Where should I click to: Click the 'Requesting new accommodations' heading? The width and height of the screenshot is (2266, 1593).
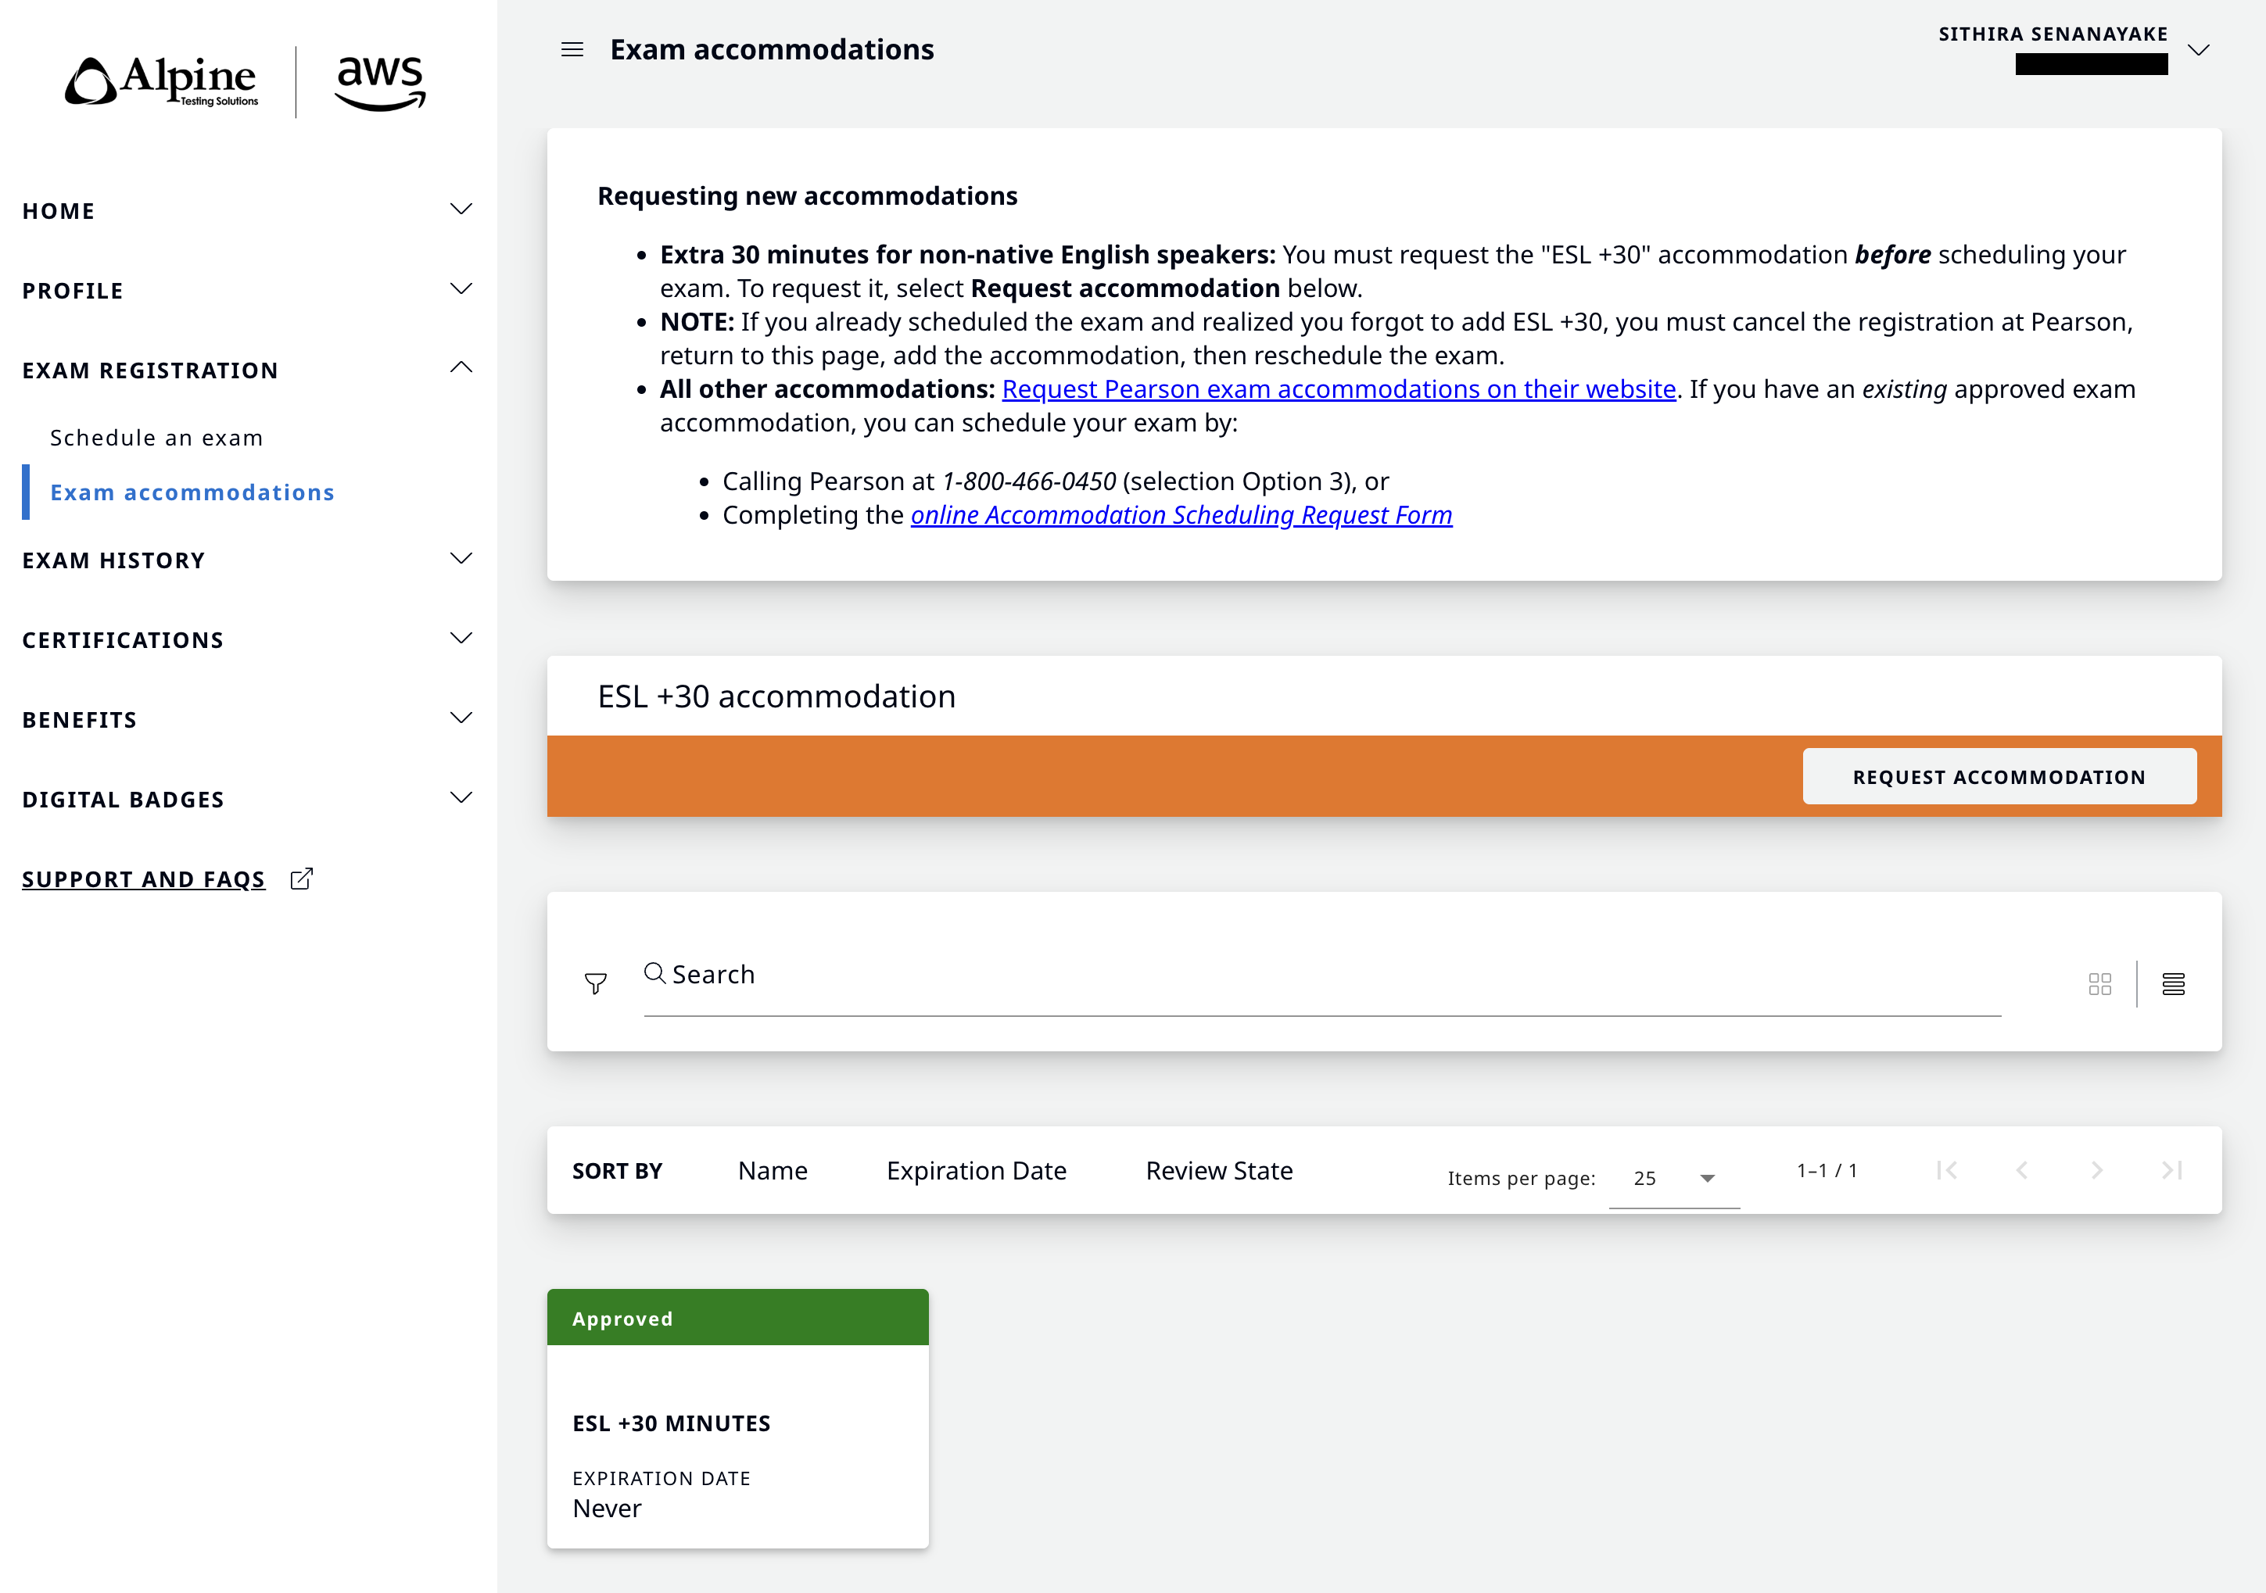click(x=807, y=196)
